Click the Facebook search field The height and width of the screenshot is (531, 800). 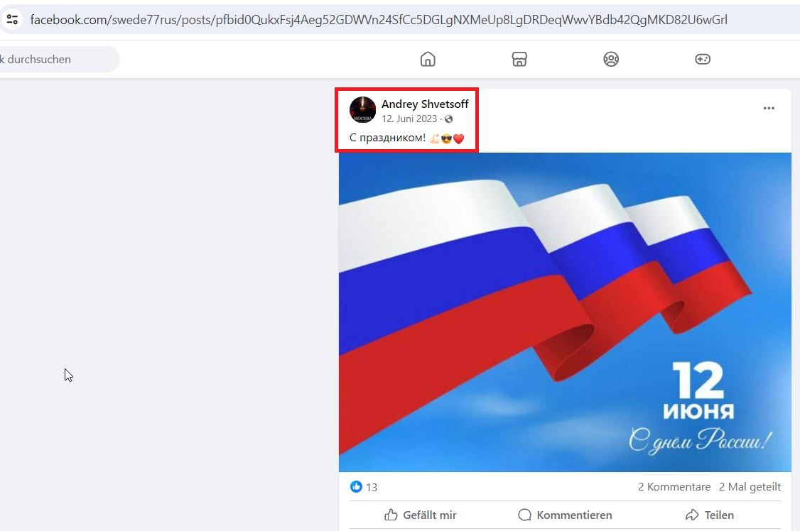pos(59,59)
